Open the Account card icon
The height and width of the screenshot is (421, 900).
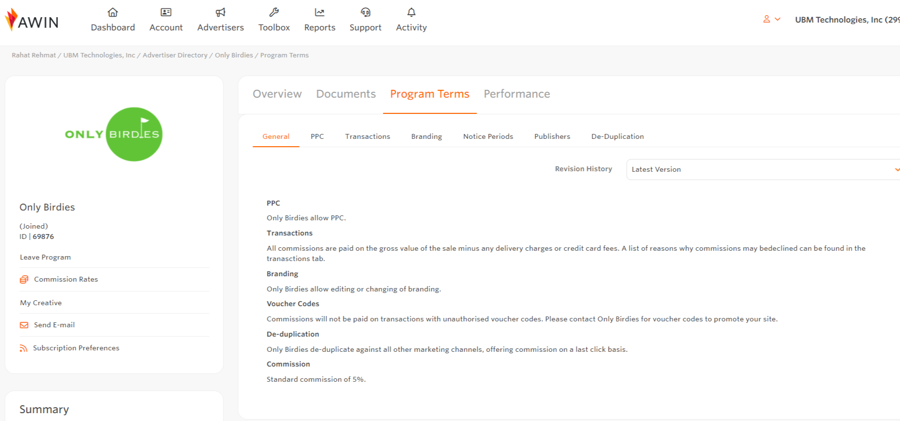(x=166, y=12)
